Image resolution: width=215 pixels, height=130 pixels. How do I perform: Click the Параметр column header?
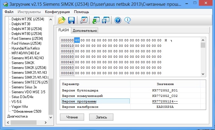pyautogui.click(x=95, y=84)
